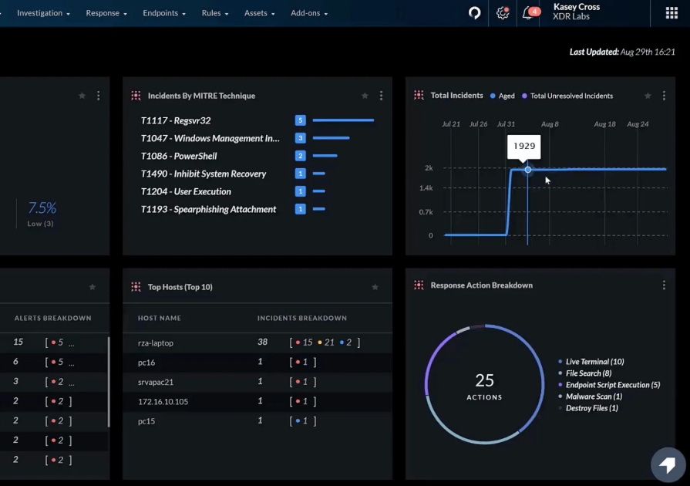690x486 pixels.
Task: Grab the MITRE Technique widget drag handle icon
Action: pos(136,96)
